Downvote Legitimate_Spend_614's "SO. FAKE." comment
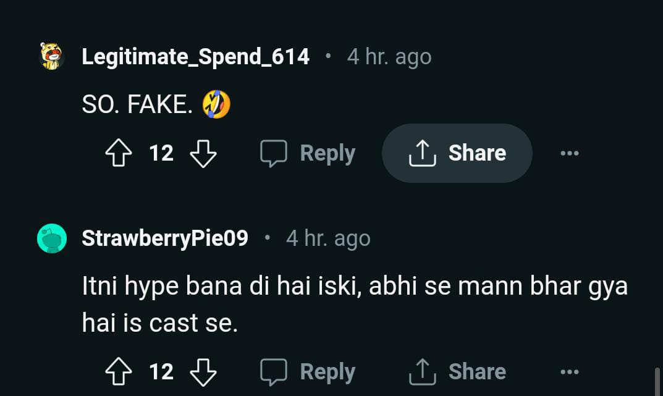The height and width of the screenshot is (396, 663). click(x=203, y=153)
